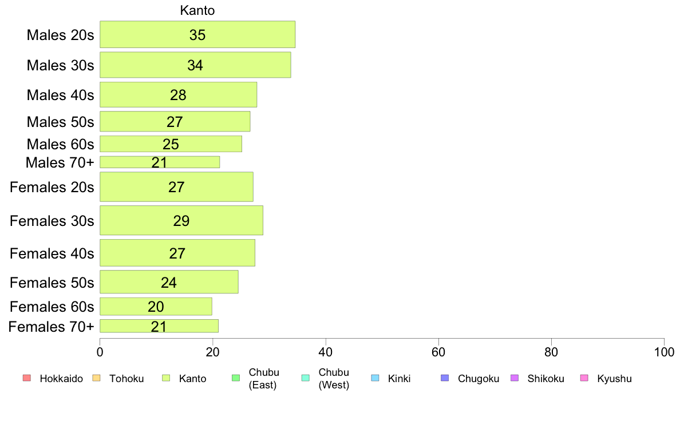Click the Chubu (East) green legend swatch
This screenshot has width=680, height=421.
click(x=236, y=378)
